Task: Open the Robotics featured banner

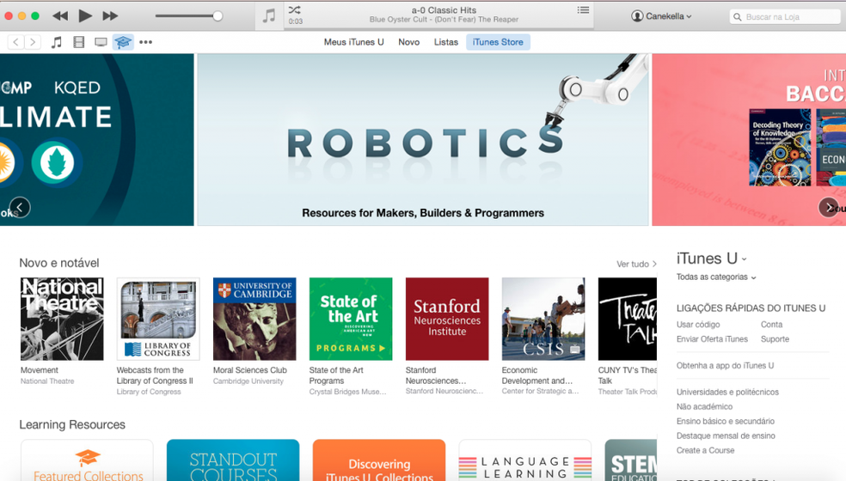Action: 423,140
